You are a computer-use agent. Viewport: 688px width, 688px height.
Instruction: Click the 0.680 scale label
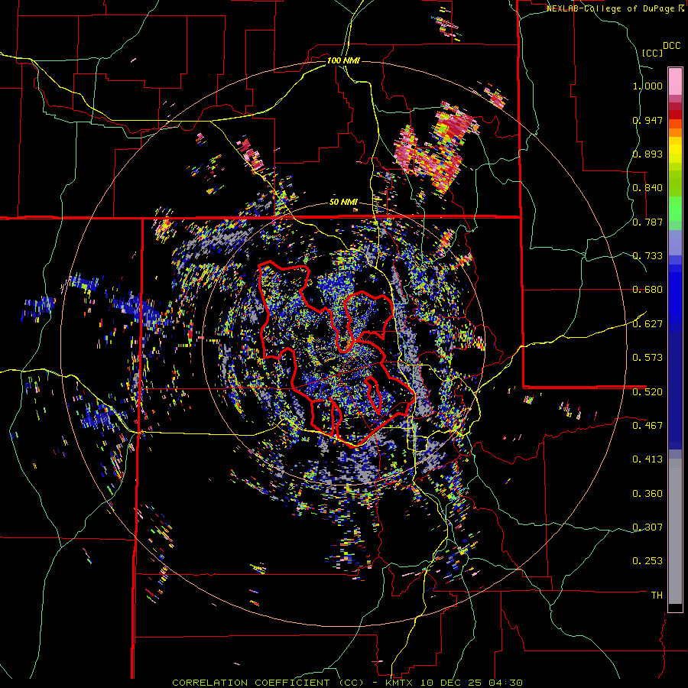click(x=647, y=290)
